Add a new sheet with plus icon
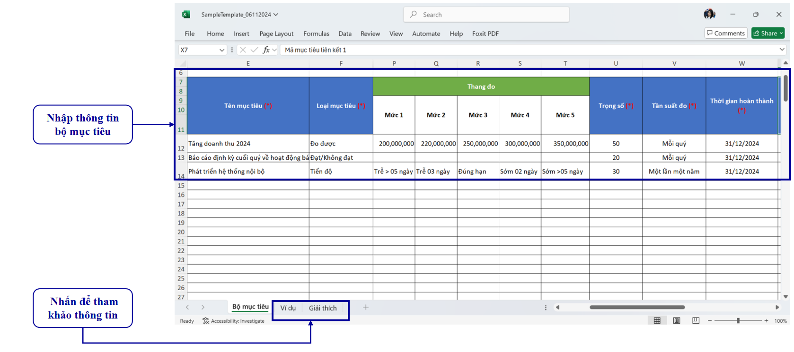Image resolution: width=794 pixels, height=352 pixels. [366, 308]
